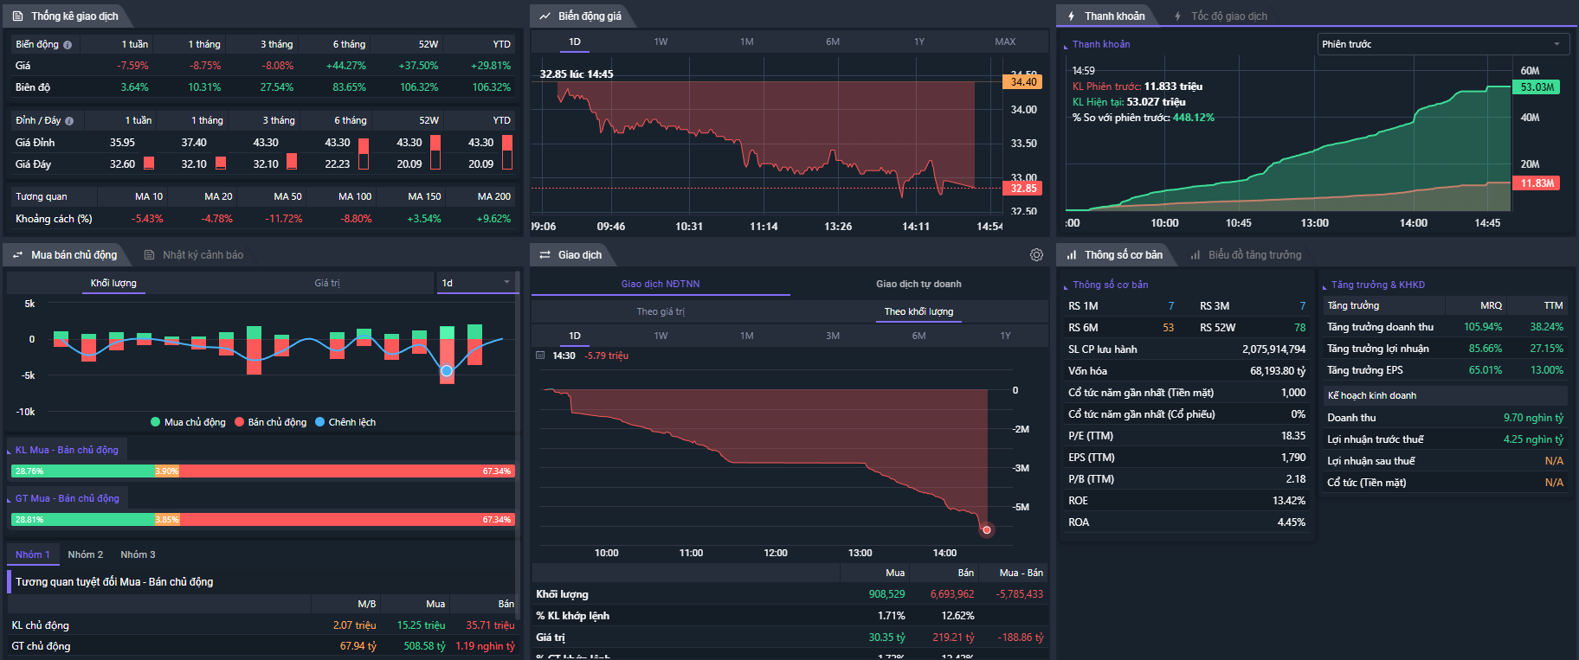Screen dimensions: 1579x660
Task: Select 1Y range in Biến động giá chart
Action: click(919, 42)
